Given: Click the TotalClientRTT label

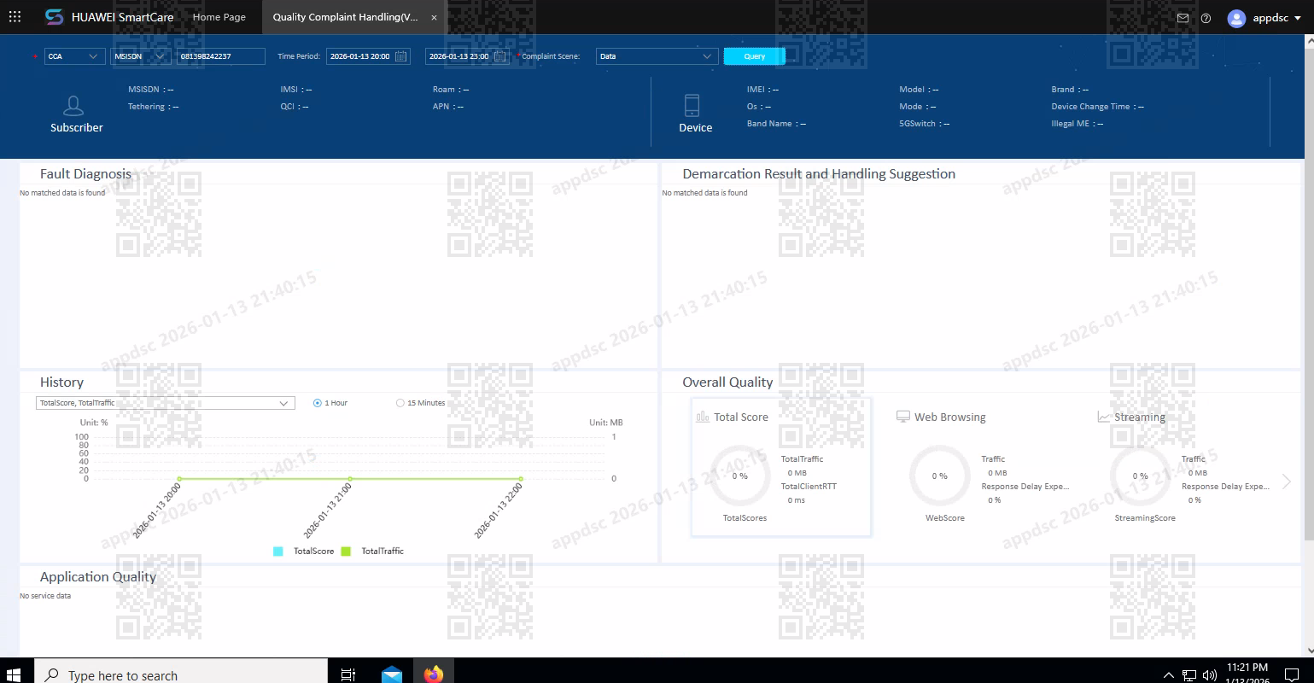Looking at the screenshot, I should point(809,487).
